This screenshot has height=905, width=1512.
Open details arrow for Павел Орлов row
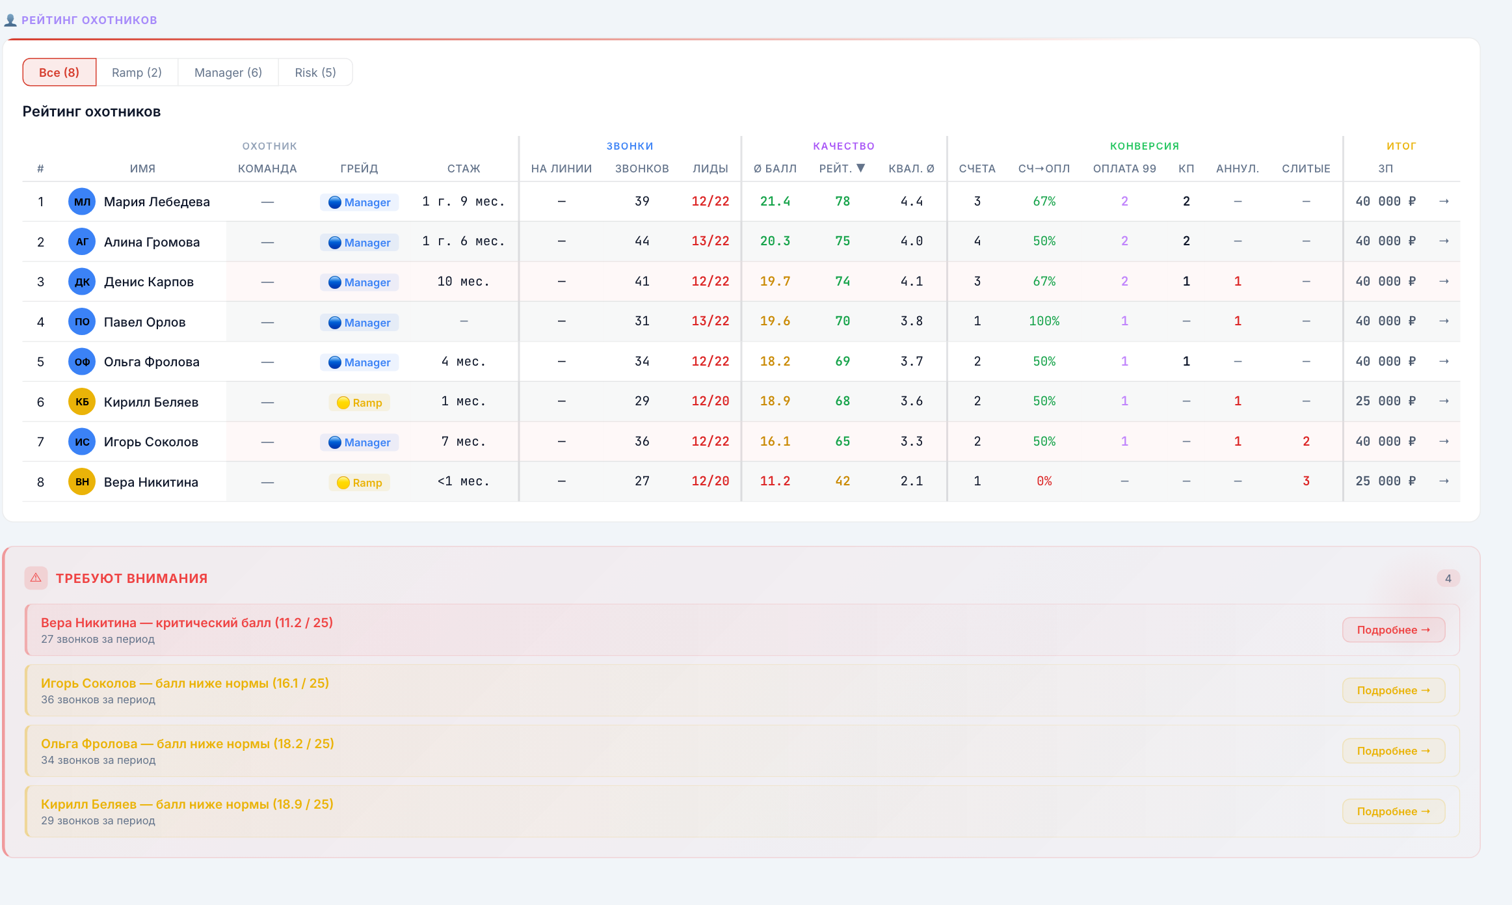1444,321
